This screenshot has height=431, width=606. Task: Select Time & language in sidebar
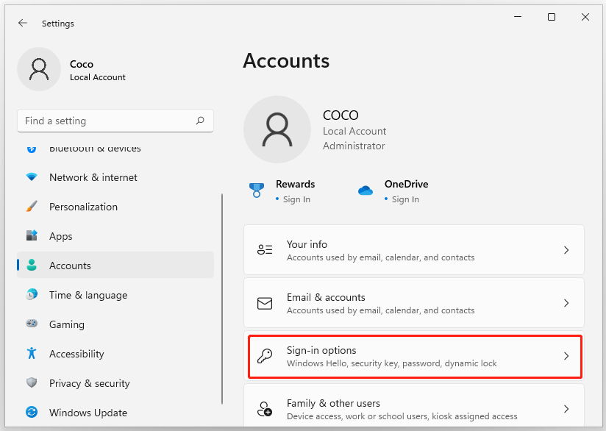point(88,295)
